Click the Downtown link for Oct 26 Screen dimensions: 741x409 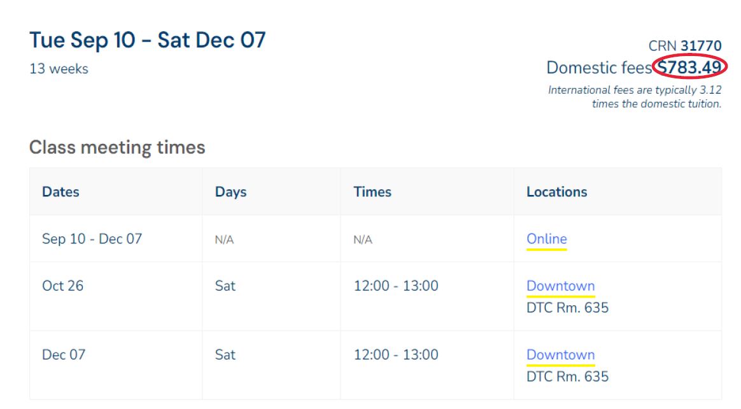coord(560,285)
